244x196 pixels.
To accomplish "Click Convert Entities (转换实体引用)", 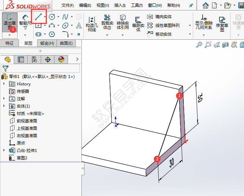I will pos(123,22).
